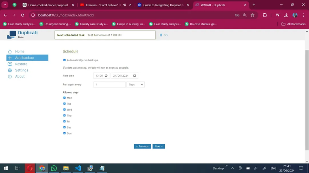309x173 pixels.
Task: Open the Days interval dropdown
Action: (136, 84)
